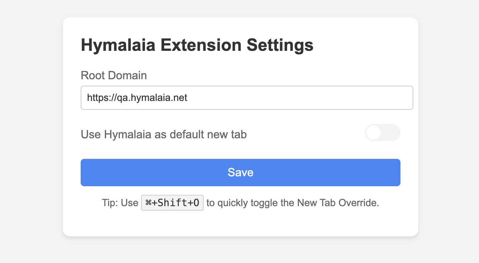
Task: Click the "Tip: Use" text
Action: click(x=120, y=203)
